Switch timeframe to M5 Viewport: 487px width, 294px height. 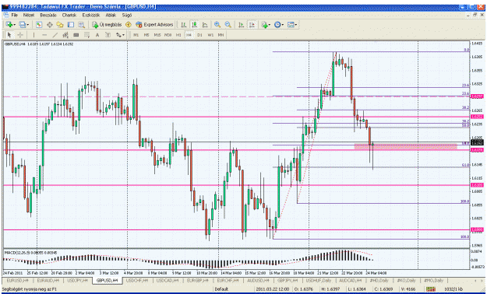(x=146, y=35)
